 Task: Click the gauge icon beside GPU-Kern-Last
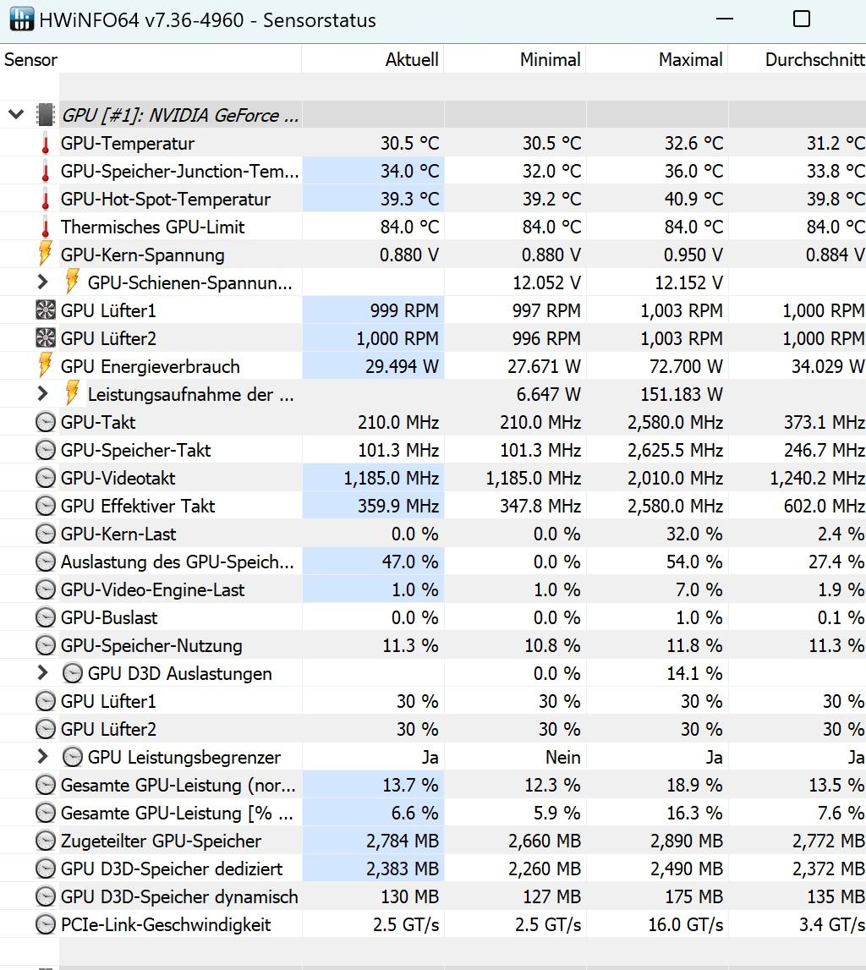pyautogui.click(x=45, y=534)
